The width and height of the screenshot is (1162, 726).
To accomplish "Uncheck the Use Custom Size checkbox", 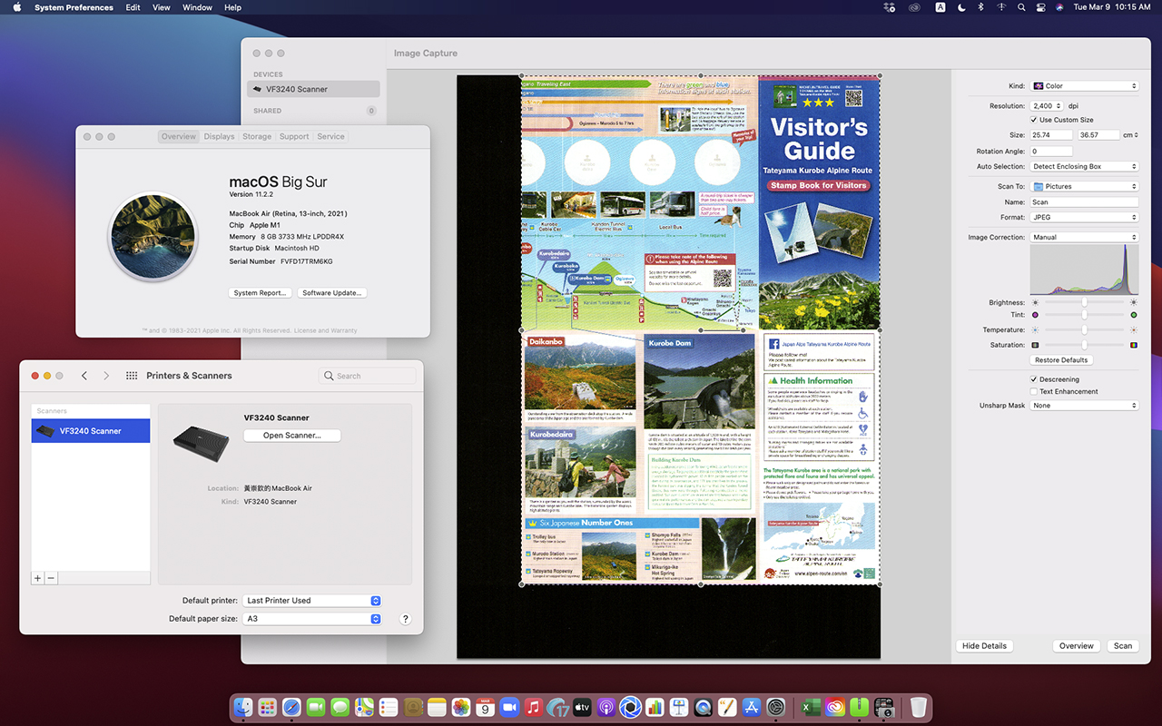I will point(1034,120).
